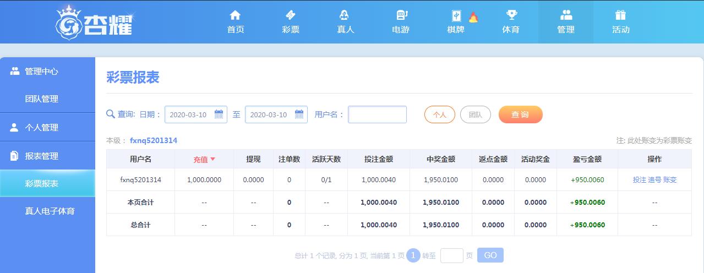Focus the 用户名 input field
704x273 pixels.
pos(378,114)
